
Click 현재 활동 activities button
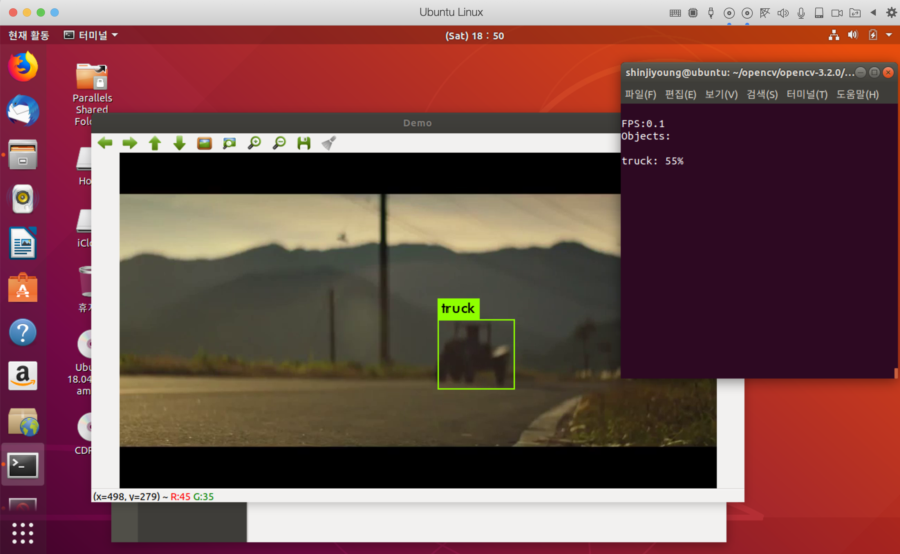point(29,35)
